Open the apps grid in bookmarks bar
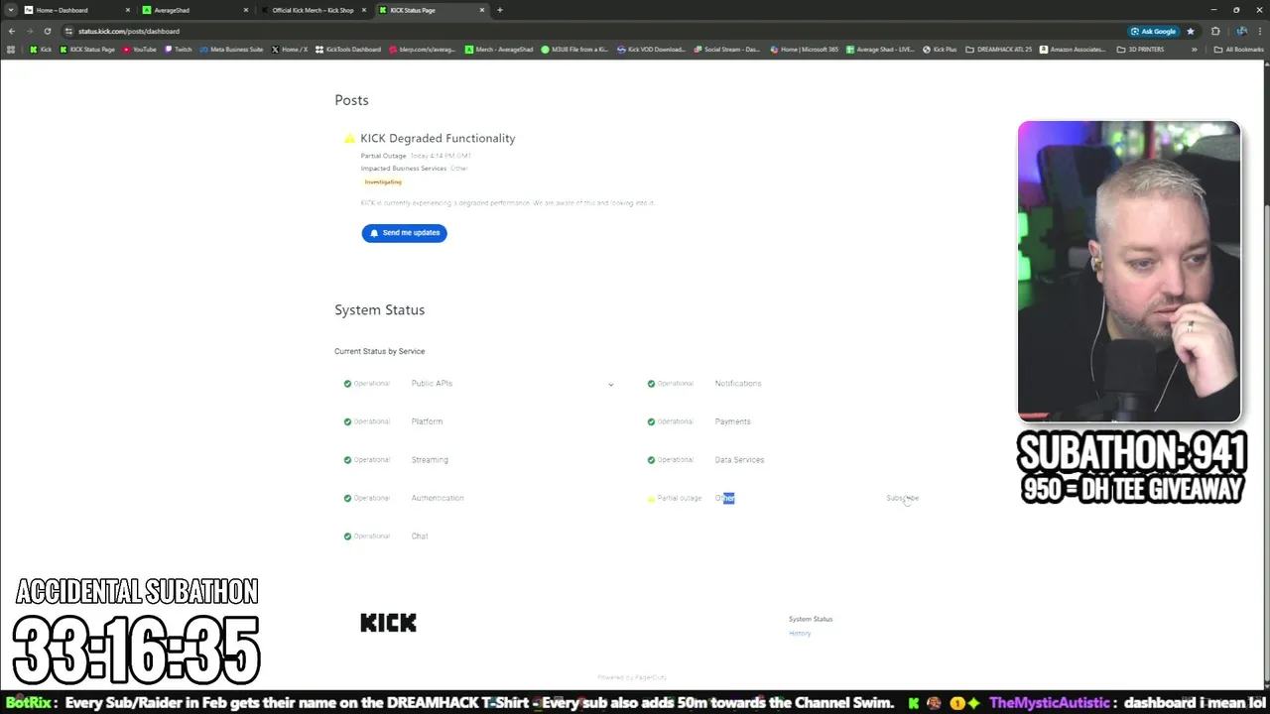1270x714 pixels. (12, 50)
